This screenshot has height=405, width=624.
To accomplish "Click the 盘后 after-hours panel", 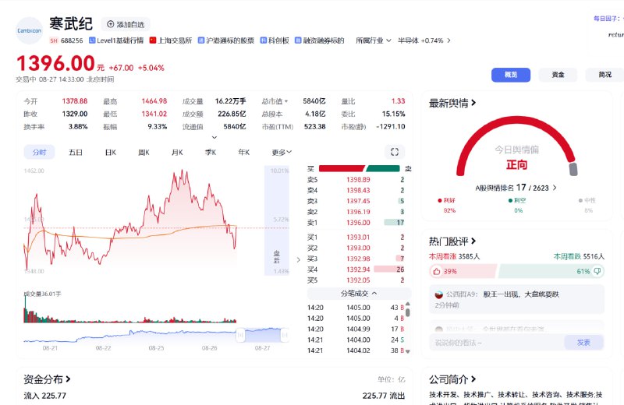I will tap(277, 220).
